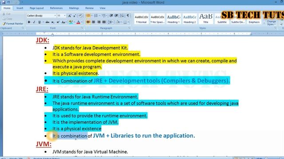Toggle Show/Hide paragraph marks

point(128,16)
